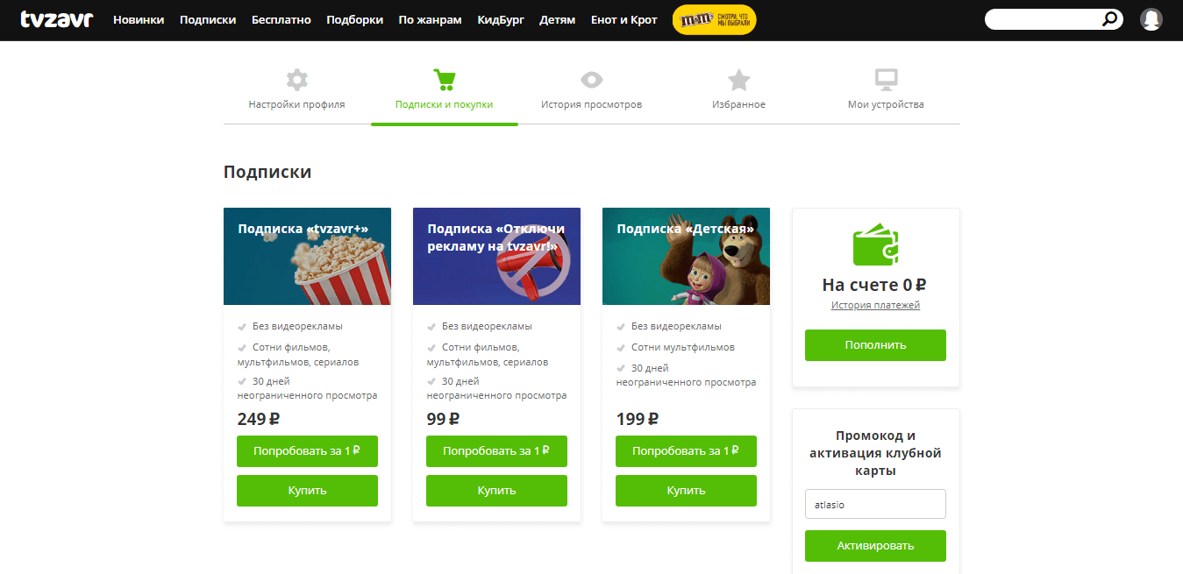Click the promo code input field
Screen dimensions: 1183x574
pos(875,504)
